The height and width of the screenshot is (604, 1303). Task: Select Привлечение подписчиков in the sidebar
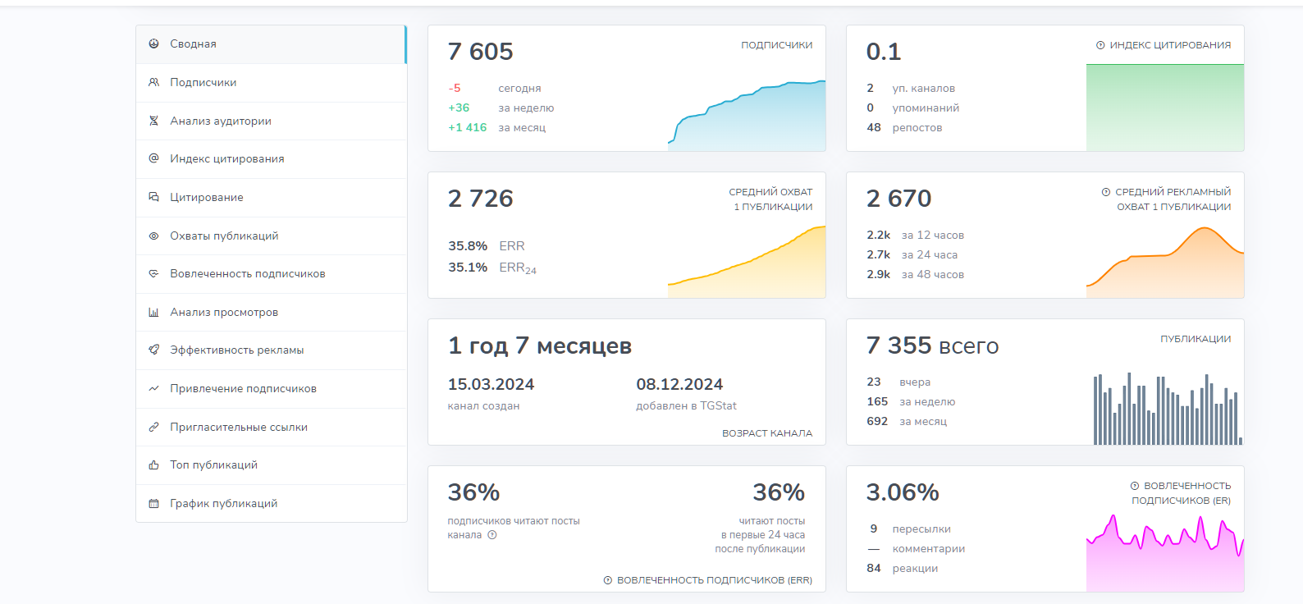tap(243, 389)
